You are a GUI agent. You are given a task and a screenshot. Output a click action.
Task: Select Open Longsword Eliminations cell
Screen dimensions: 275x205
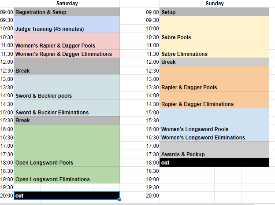click(x=67, y=175)
